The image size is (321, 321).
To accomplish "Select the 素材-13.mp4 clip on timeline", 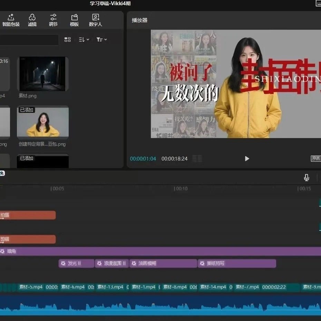I will (x=110, y=287).
